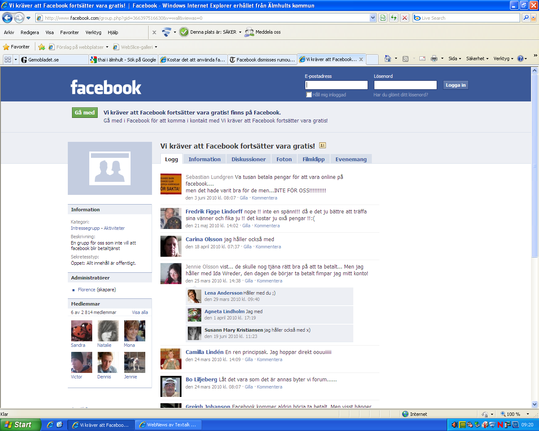This screenshot has height=431, width=539.
Task: Click in the E-postadress field
Action: coord(336,85)
